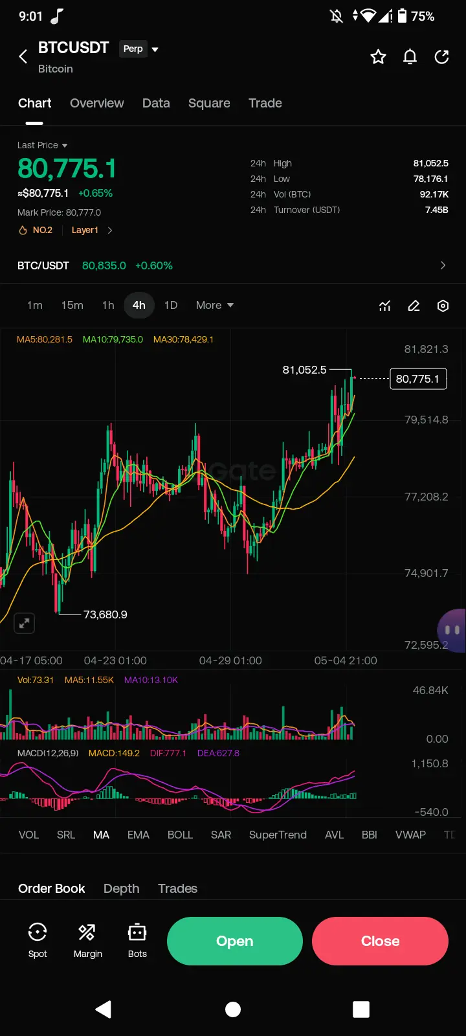Select Depth tab
This screenshot has height=1036, width=466.
tap(122, 888)
